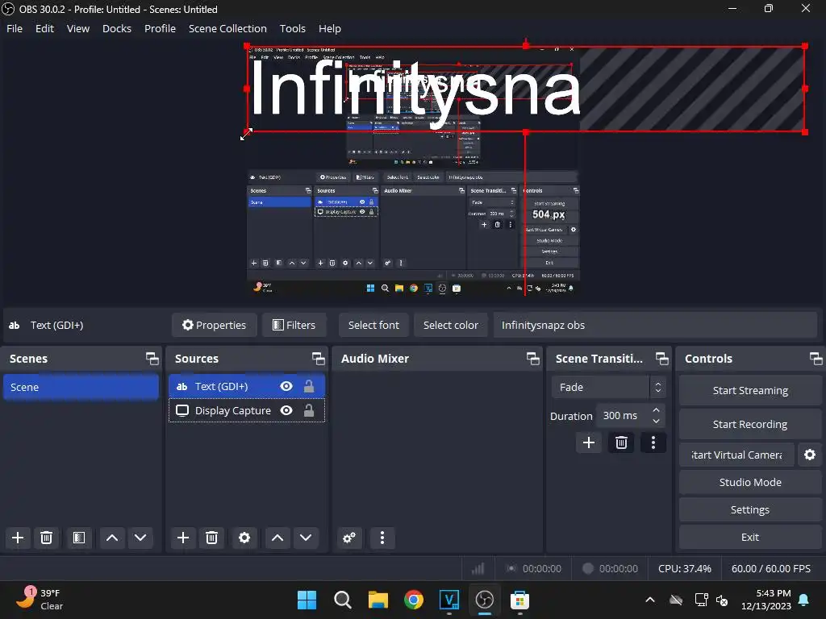The image size is (826, 619).
Task: Open scene filters icon in Scenes panel
Action: 78,538
